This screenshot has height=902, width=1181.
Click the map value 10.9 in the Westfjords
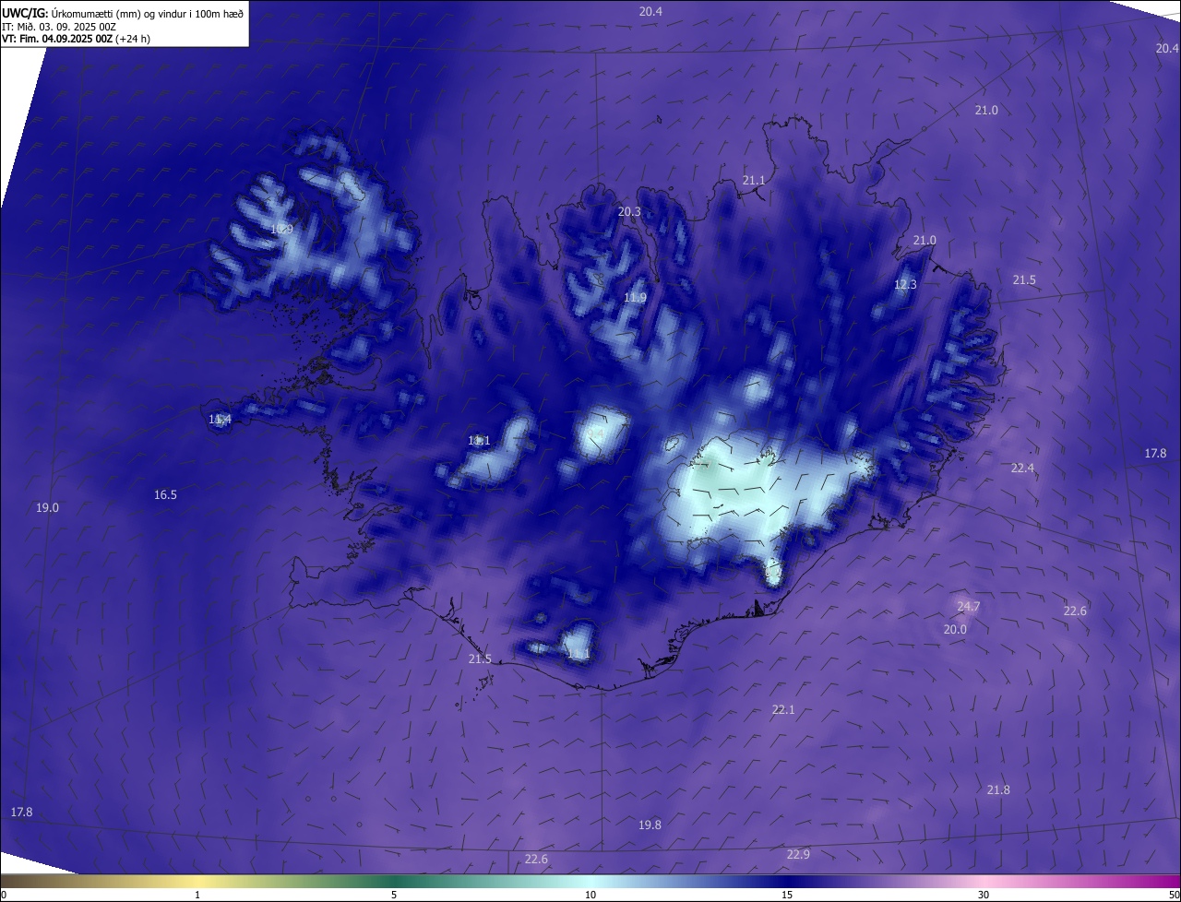click(x=281, y=229)
